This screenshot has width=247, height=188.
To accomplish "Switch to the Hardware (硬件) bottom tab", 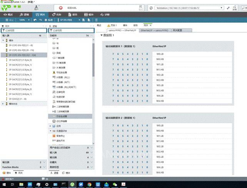I will pos(7,173).
